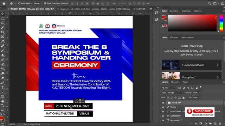Hide the Rectangle 27 layer
This screenshot has height=126, width=225.
click(x=163, y=120)
